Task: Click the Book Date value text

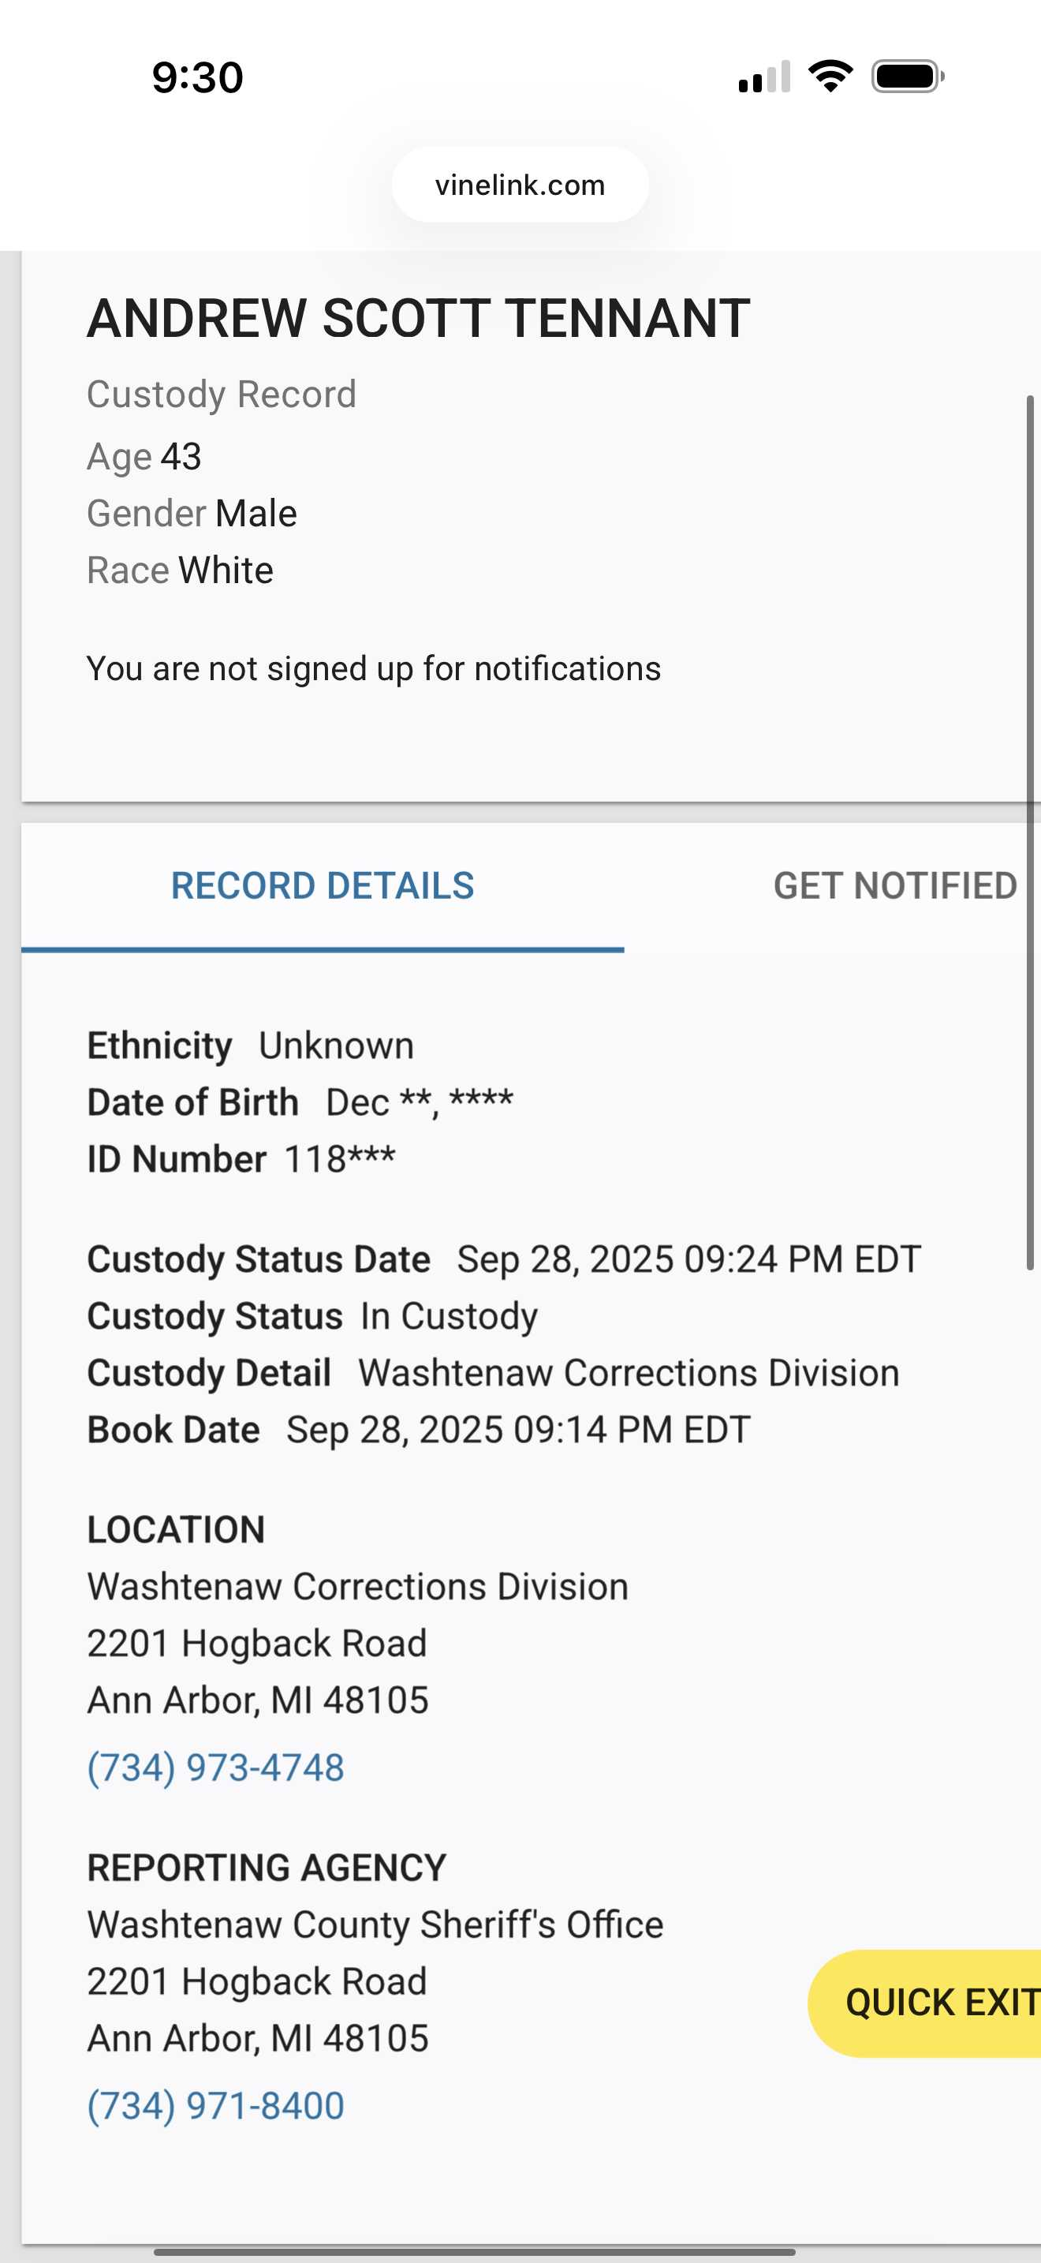Action: point(518,1429)
